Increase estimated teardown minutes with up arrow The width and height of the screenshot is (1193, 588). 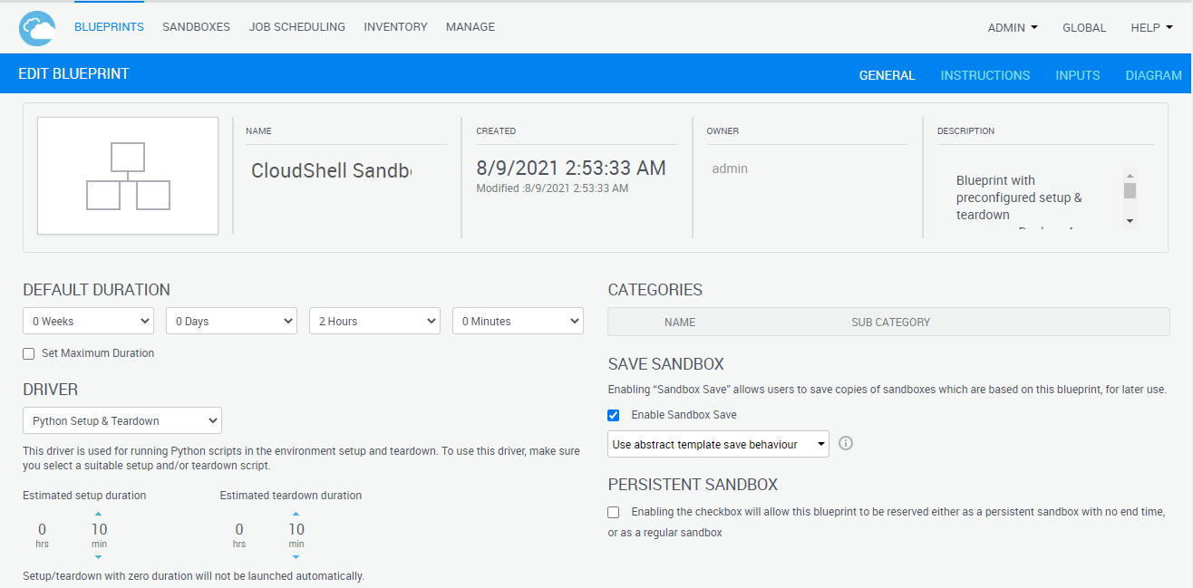pos(296,514)
